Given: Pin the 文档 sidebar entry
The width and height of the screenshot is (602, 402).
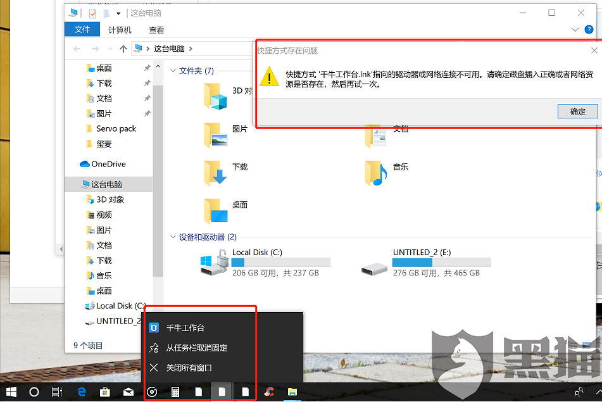Looking at the screenshot, I should point(147,98).
